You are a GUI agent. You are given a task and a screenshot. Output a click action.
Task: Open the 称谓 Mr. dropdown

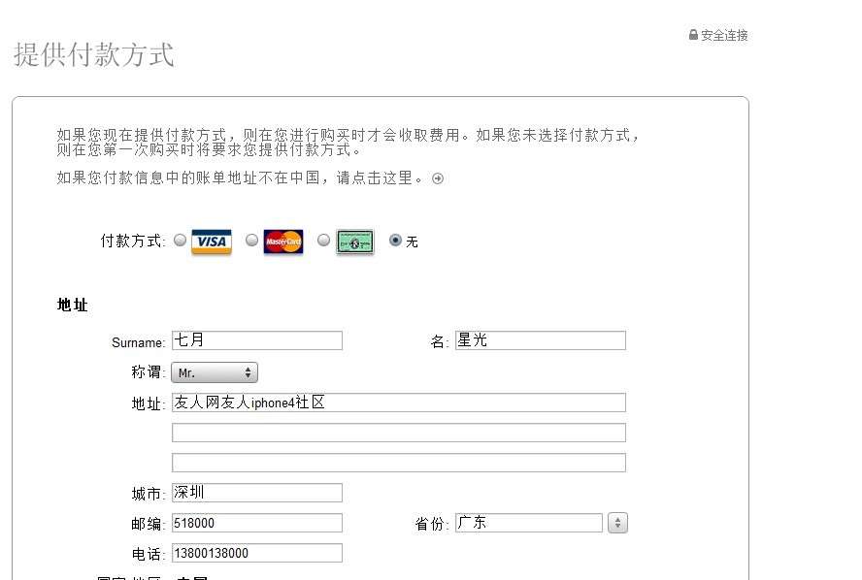tap(214, 371)
